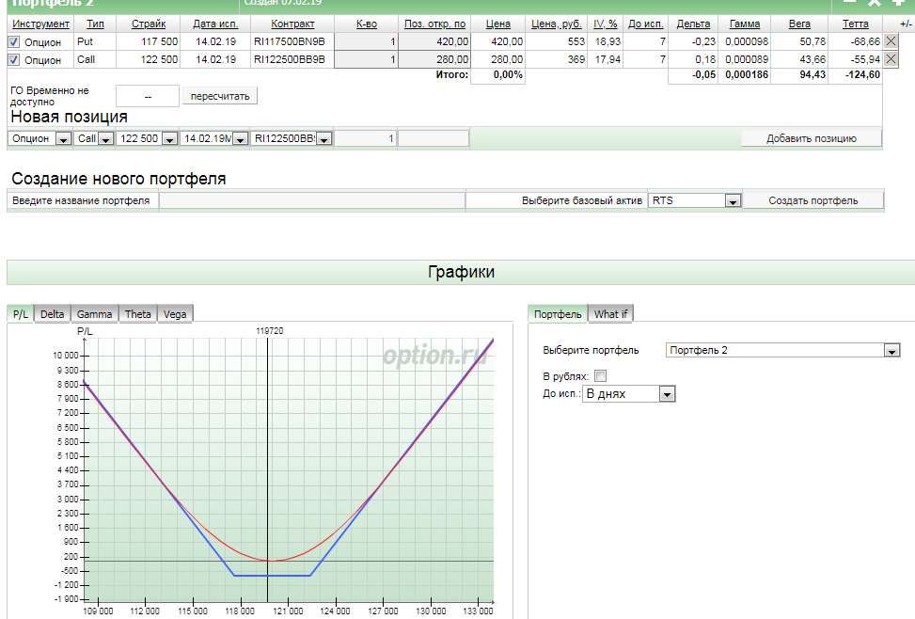This screenshot has width=915, height=619.
Task: Open the strike 122 500 dropdown
Action: click(169, 139)
